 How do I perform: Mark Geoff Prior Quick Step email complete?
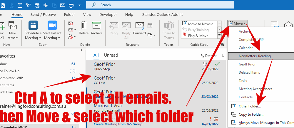(217, 64)
